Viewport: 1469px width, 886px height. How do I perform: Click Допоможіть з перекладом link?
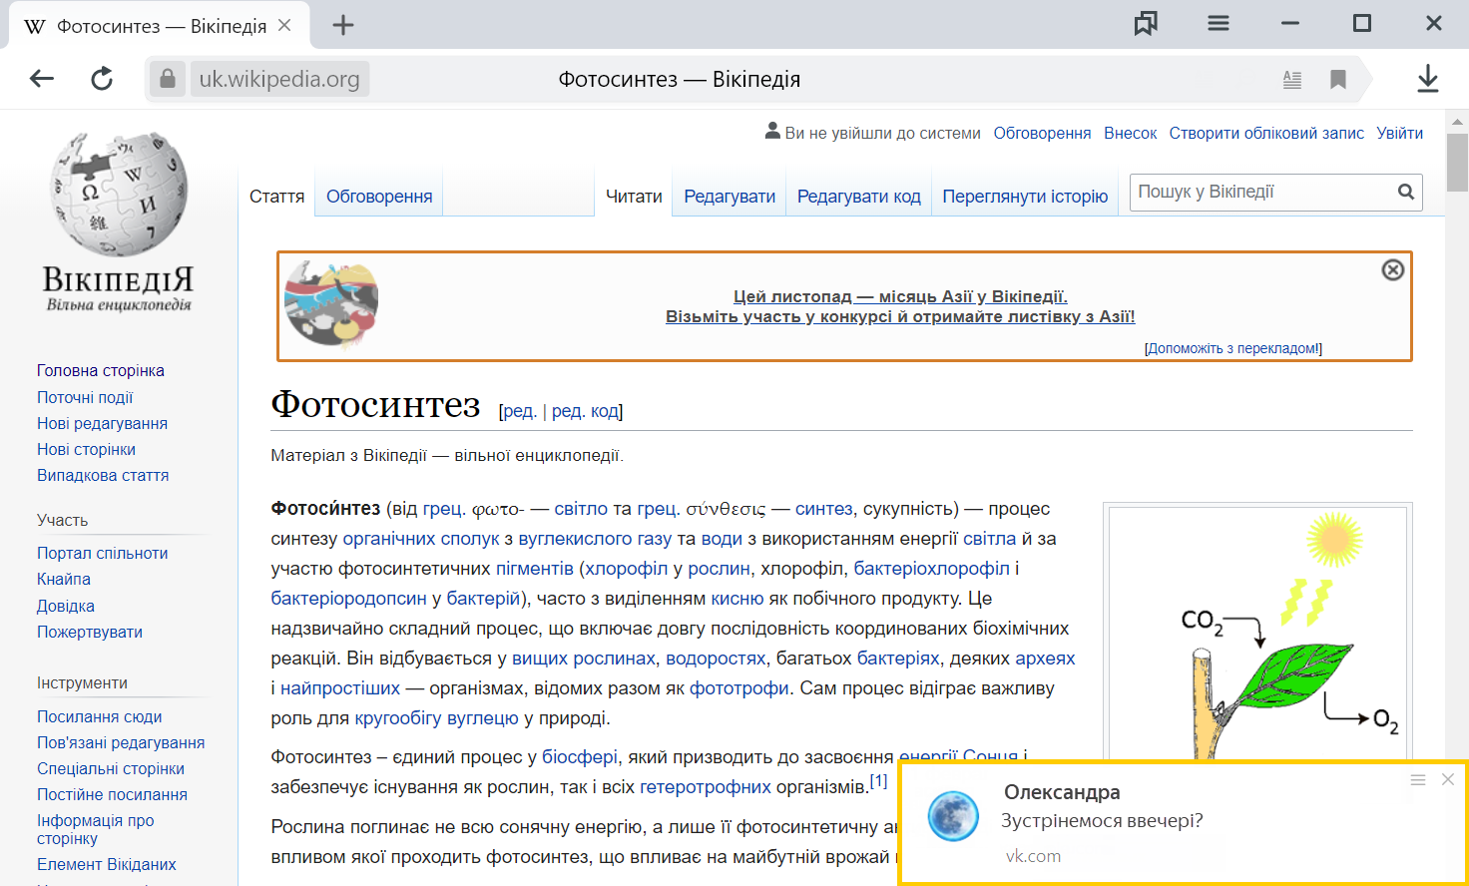(1233, 348)
